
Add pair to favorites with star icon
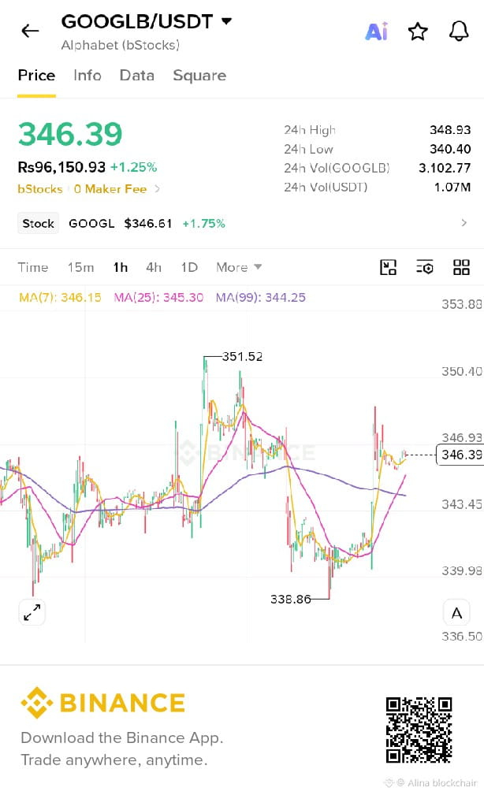coord(418,32)
